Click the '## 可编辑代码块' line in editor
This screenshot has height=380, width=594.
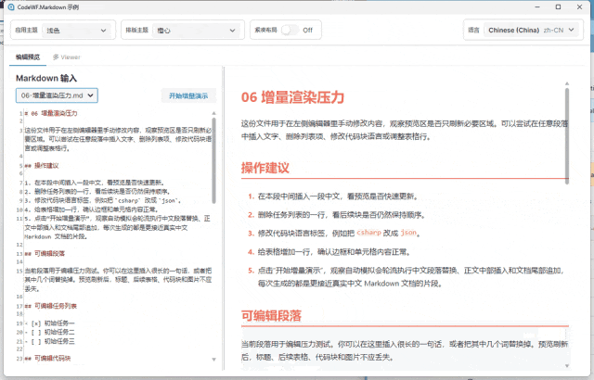click(x=47, y=358)
